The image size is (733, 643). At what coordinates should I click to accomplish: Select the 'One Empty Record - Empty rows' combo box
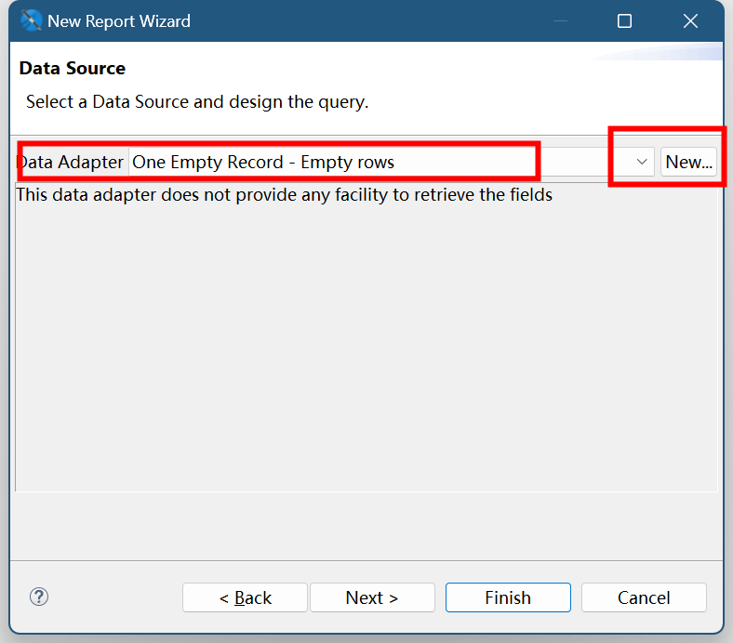point(372,162)
